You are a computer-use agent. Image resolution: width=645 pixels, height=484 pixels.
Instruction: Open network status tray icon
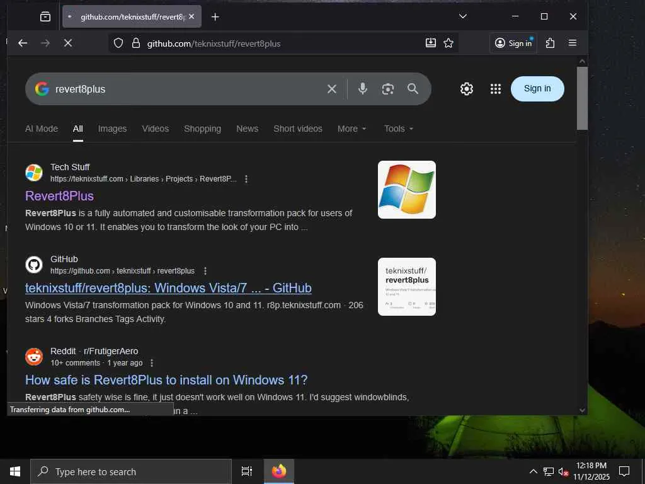[549, 471]
